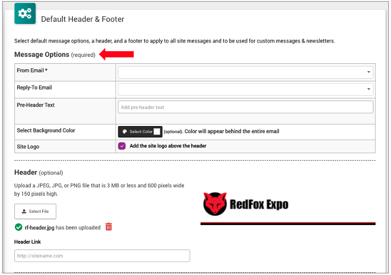Click the Header Link label
This screenshot has width=391, height=275.
pyautogui.click(x=27, y=242)
